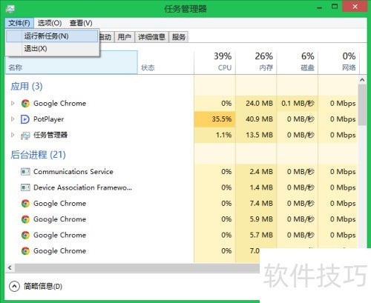This screenshot has width=371, height=303.
Task: Click the 5.7 MB Chrome memory value
Action: [x=261, y=235]
